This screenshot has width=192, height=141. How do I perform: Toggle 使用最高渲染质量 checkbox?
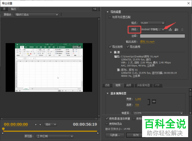tap(107, 119)
